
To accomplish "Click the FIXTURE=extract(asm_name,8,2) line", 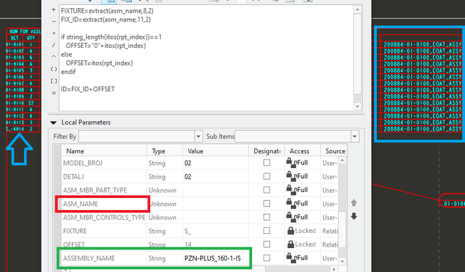I will pos(107,11).
